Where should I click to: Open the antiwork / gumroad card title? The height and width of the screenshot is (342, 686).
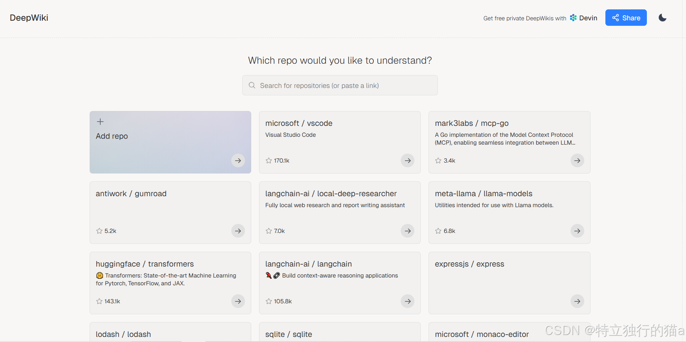coord(131,193)
